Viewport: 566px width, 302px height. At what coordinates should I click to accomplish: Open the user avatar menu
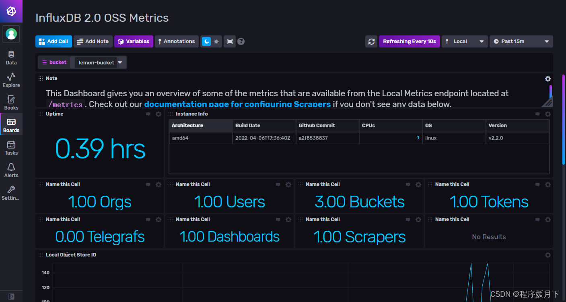pyautogui.click(x=11, y=34)
